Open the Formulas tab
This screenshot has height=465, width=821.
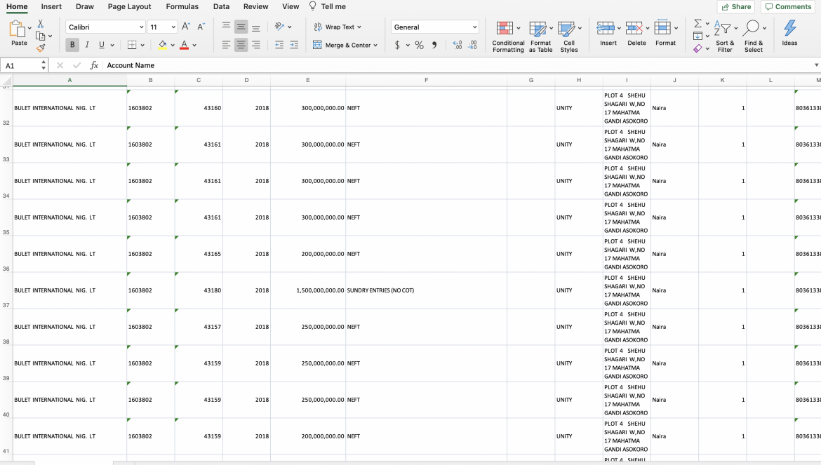[x=182, y=7]
